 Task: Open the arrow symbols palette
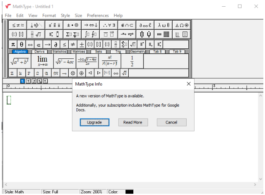click(91, 25)
